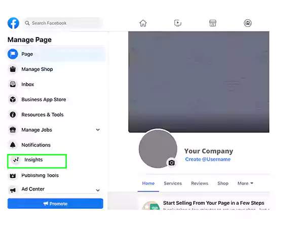
Task: Click the Manage Page heading
Action: click(x=29, y=40)
